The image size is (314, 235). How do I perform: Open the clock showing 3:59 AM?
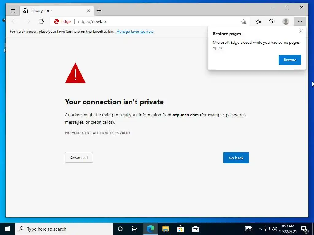click(x=288, y=229)
